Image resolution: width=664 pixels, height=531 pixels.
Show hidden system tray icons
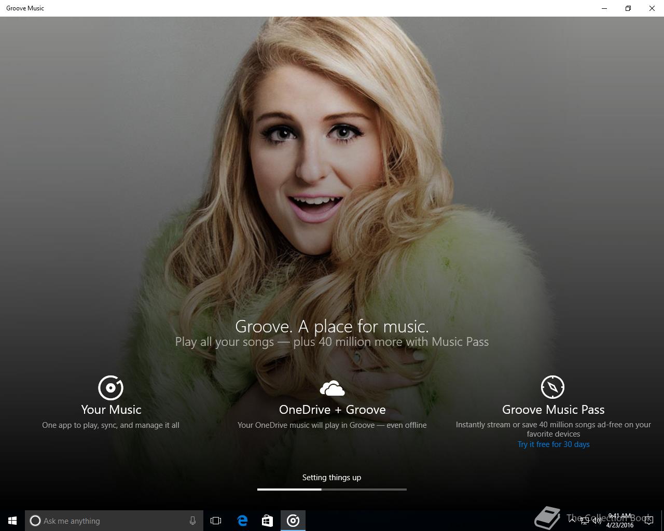click(572, 521)
